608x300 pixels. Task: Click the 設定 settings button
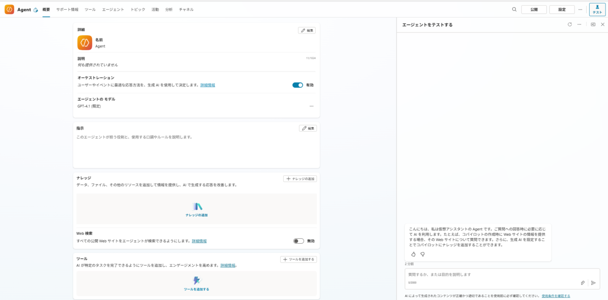pos(562,9)
